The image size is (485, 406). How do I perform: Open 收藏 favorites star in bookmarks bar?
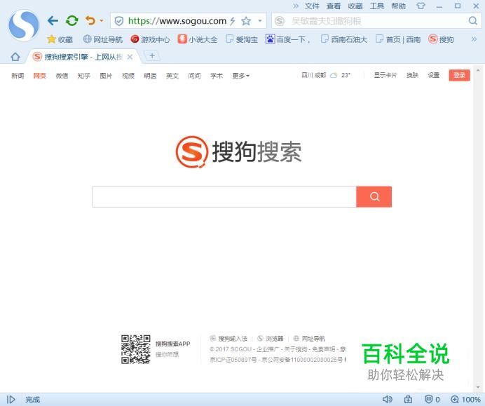pos(60,39)
